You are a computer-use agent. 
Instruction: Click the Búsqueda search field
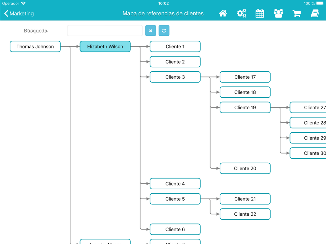(105, 31)
